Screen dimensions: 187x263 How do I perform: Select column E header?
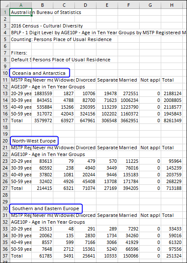[x=107, y=5]
